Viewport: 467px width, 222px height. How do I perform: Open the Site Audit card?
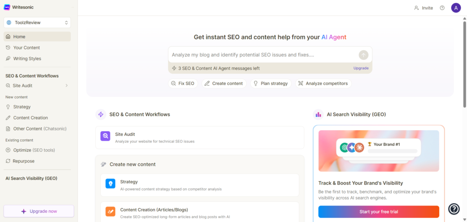point(200,137)
